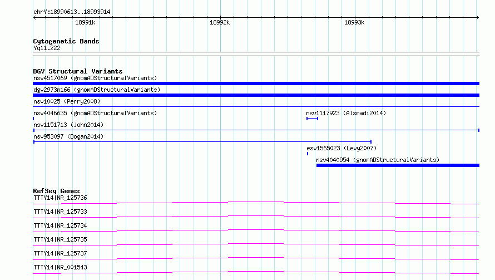This screenshot has height=280, width=495.
Task: Click the left arrow of the ruler
Action: [34, 17]
